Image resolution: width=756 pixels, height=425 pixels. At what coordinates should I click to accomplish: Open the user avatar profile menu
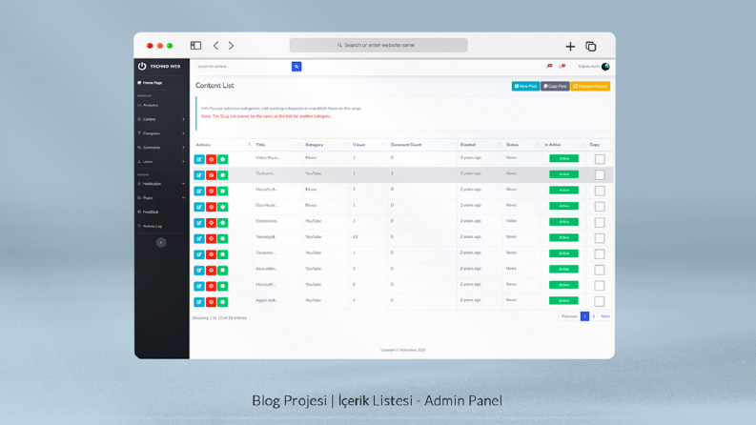coord(605,67)
